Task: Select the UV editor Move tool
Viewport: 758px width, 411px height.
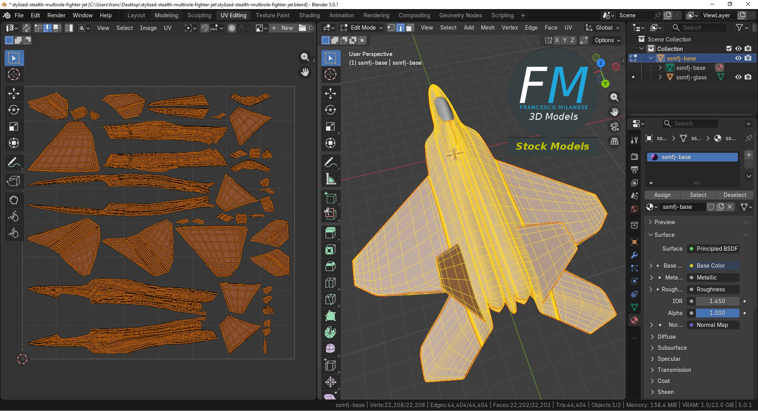Action: (x=14, y=94)
